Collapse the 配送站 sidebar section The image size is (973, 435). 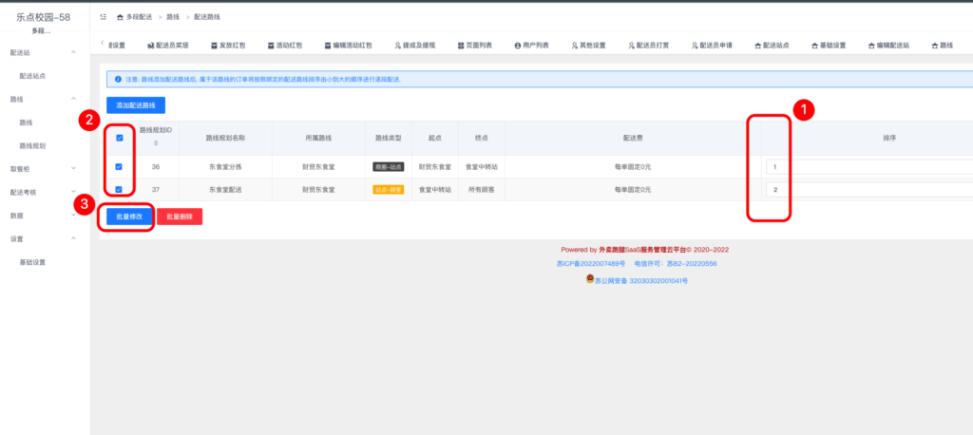[x=73, y=52]
